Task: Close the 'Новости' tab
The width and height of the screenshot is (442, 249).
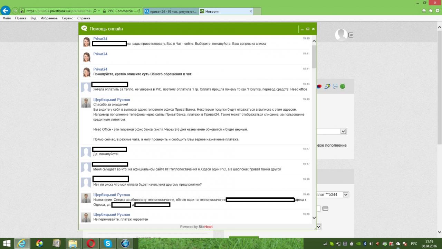Action: pyautogui.click(x=251, y=11)
